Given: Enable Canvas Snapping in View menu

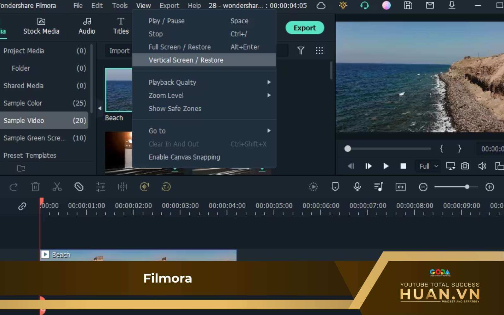Looking at the screenshot, I should (184, 157).
